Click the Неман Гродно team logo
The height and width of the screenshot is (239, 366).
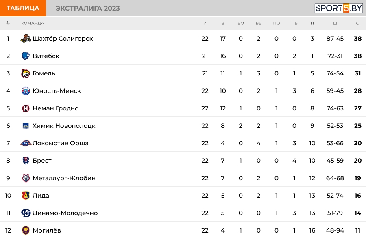click(26, 108)
